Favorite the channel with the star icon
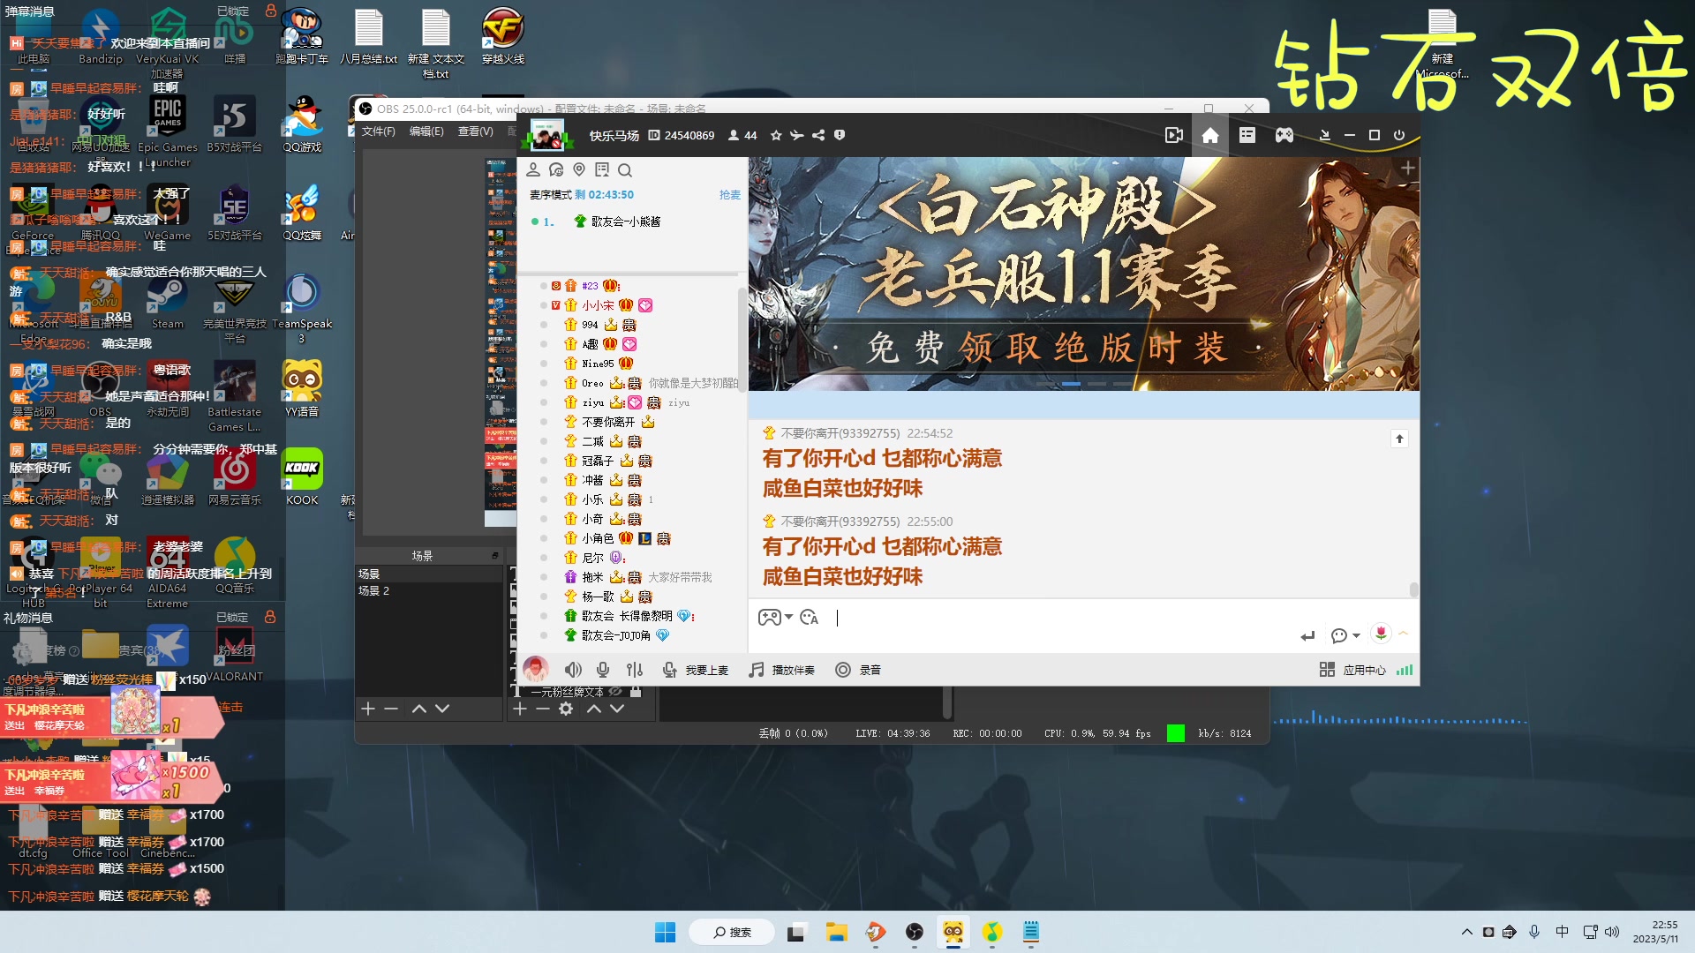Image resolution: width=1695 pixels, height=953 pixels. [x=776, y=135]
